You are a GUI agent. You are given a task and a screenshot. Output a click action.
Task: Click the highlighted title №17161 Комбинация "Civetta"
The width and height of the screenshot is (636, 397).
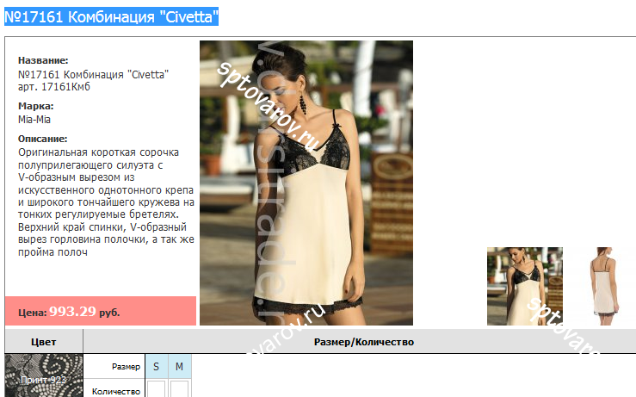point(112,16)
